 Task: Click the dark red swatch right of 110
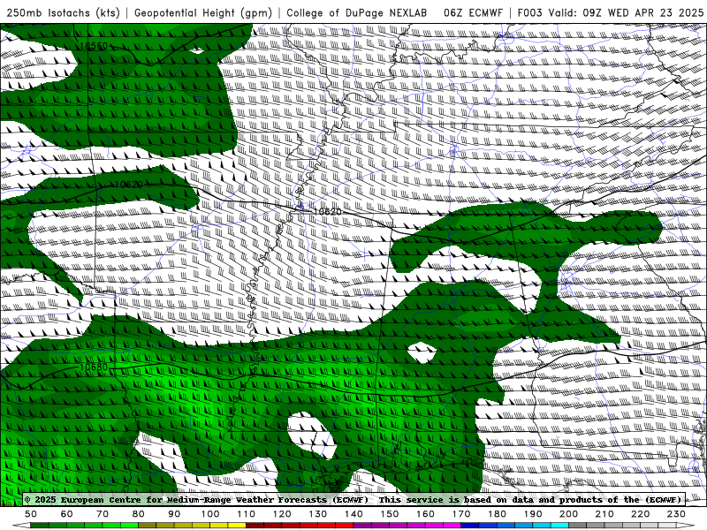[x=255, y=526]
